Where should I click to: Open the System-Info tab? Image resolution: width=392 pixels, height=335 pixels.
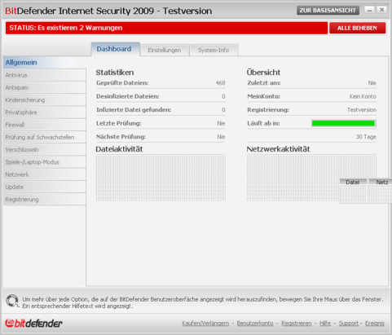[214, 51]
